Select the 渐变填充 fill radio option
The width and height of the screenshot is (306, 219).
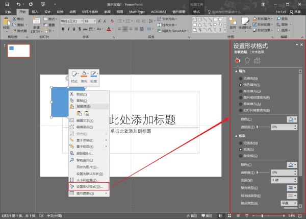point(240,91)
